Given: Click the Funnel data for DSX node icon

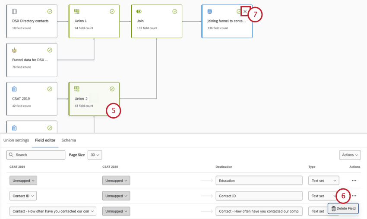Looking at the screenshot, I should (x=14, y=50).
